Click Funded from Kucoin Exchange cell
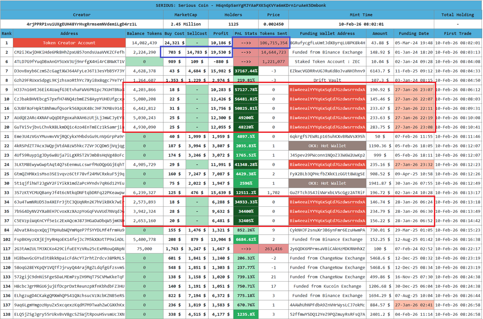 point(327,286)
